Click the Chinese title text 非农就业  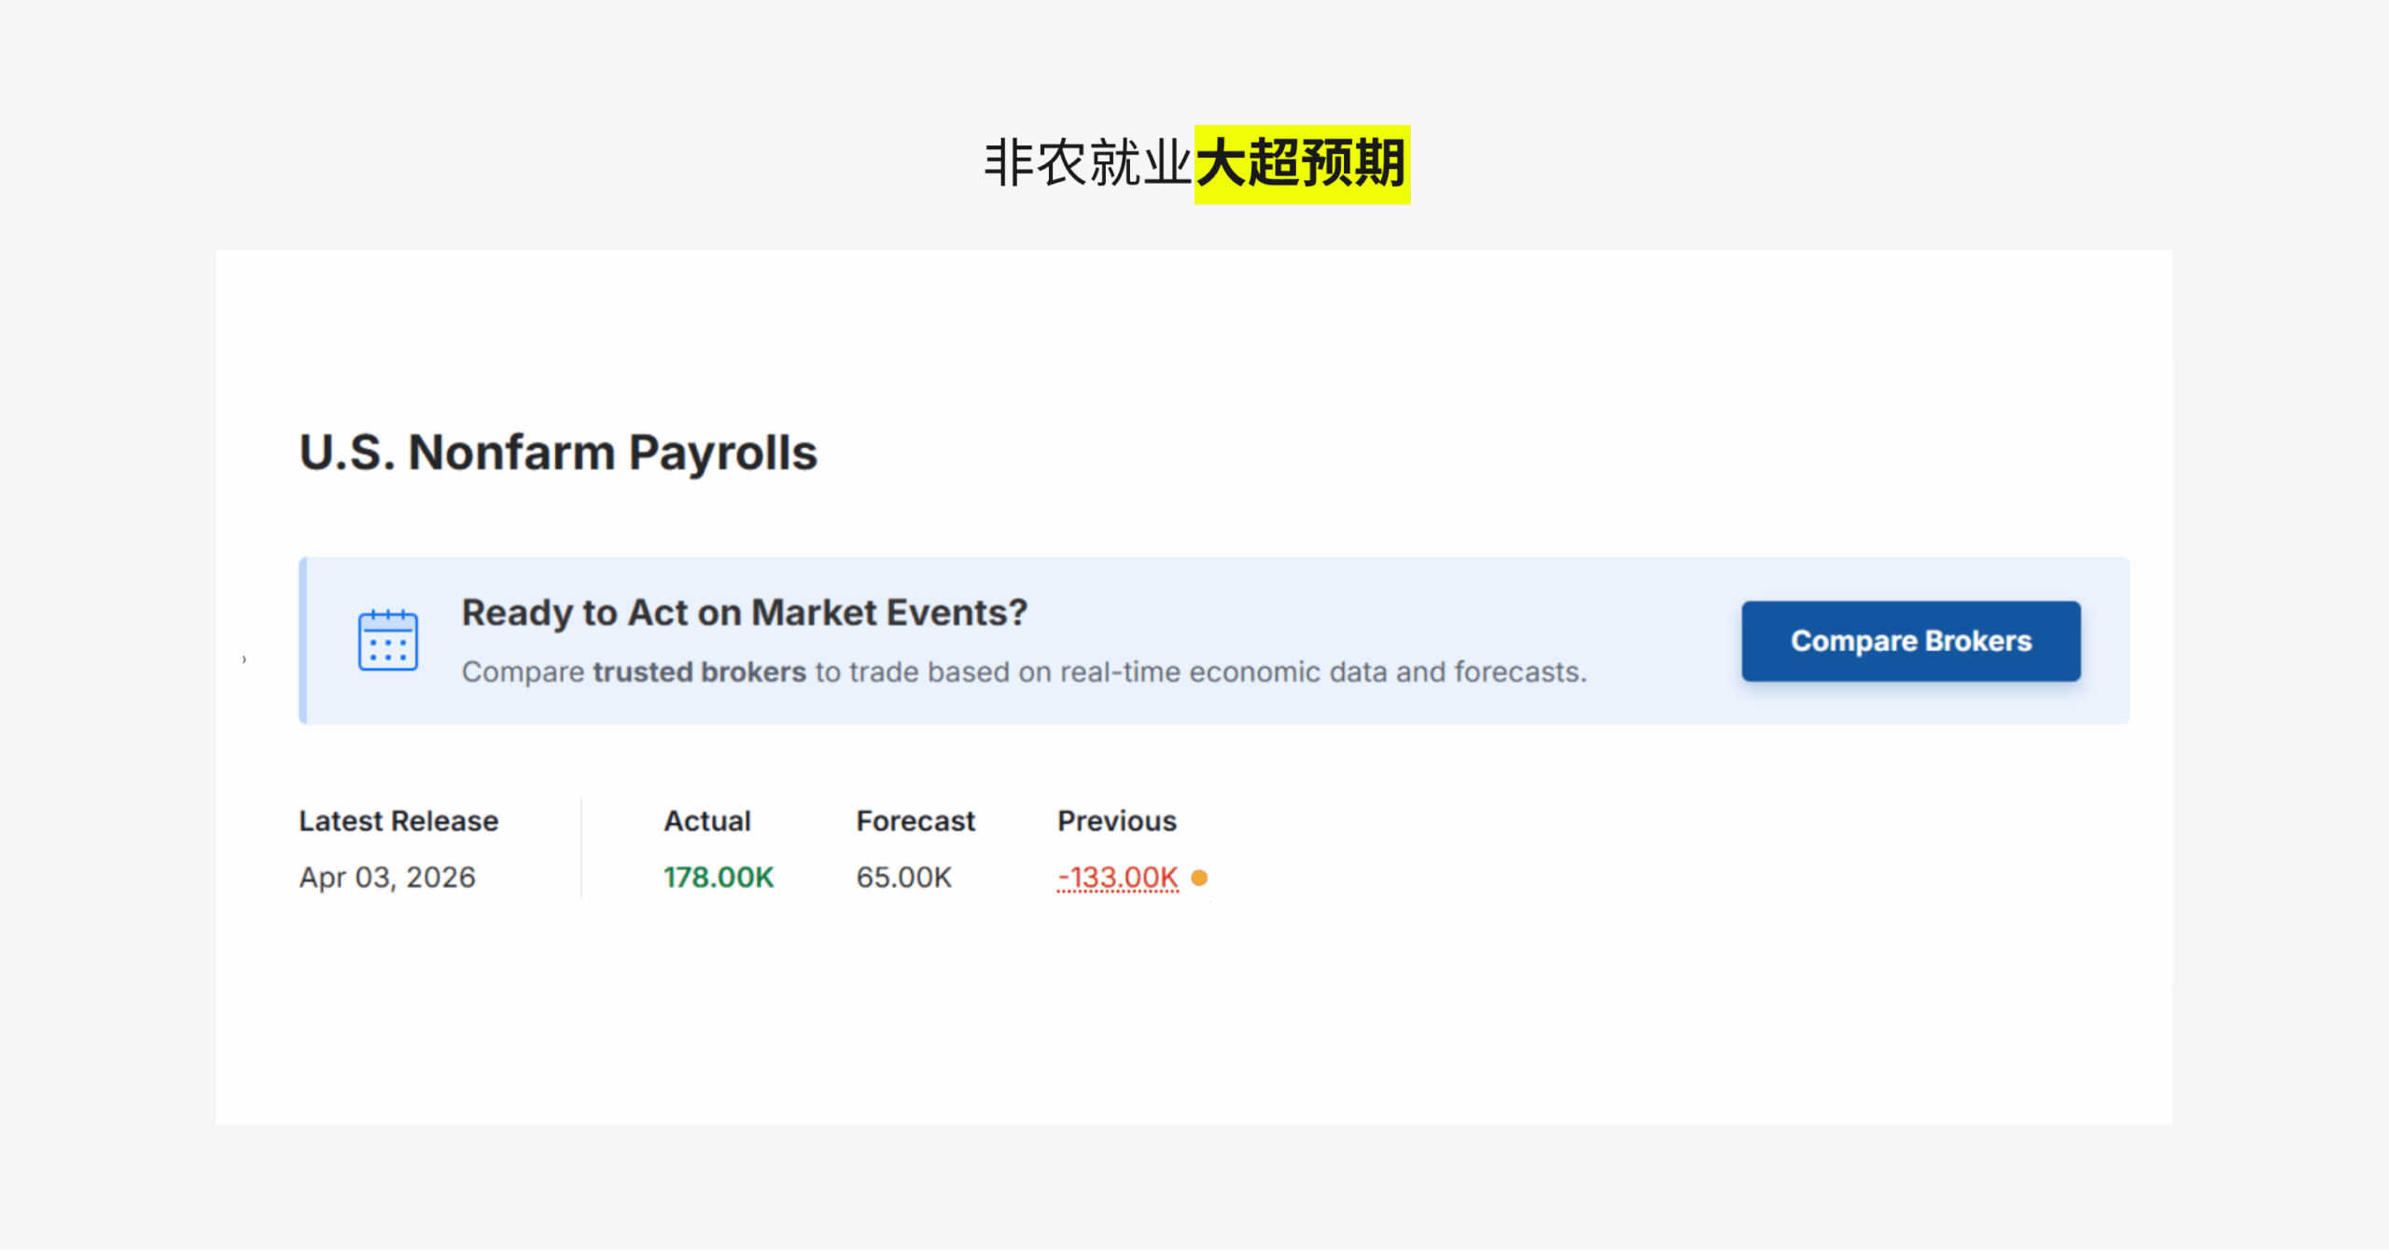[1087, 164]
